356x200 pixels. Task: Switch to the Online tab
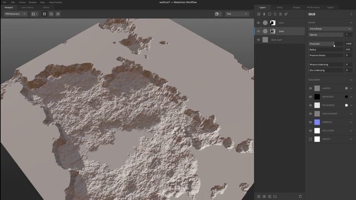pos(46,7)
